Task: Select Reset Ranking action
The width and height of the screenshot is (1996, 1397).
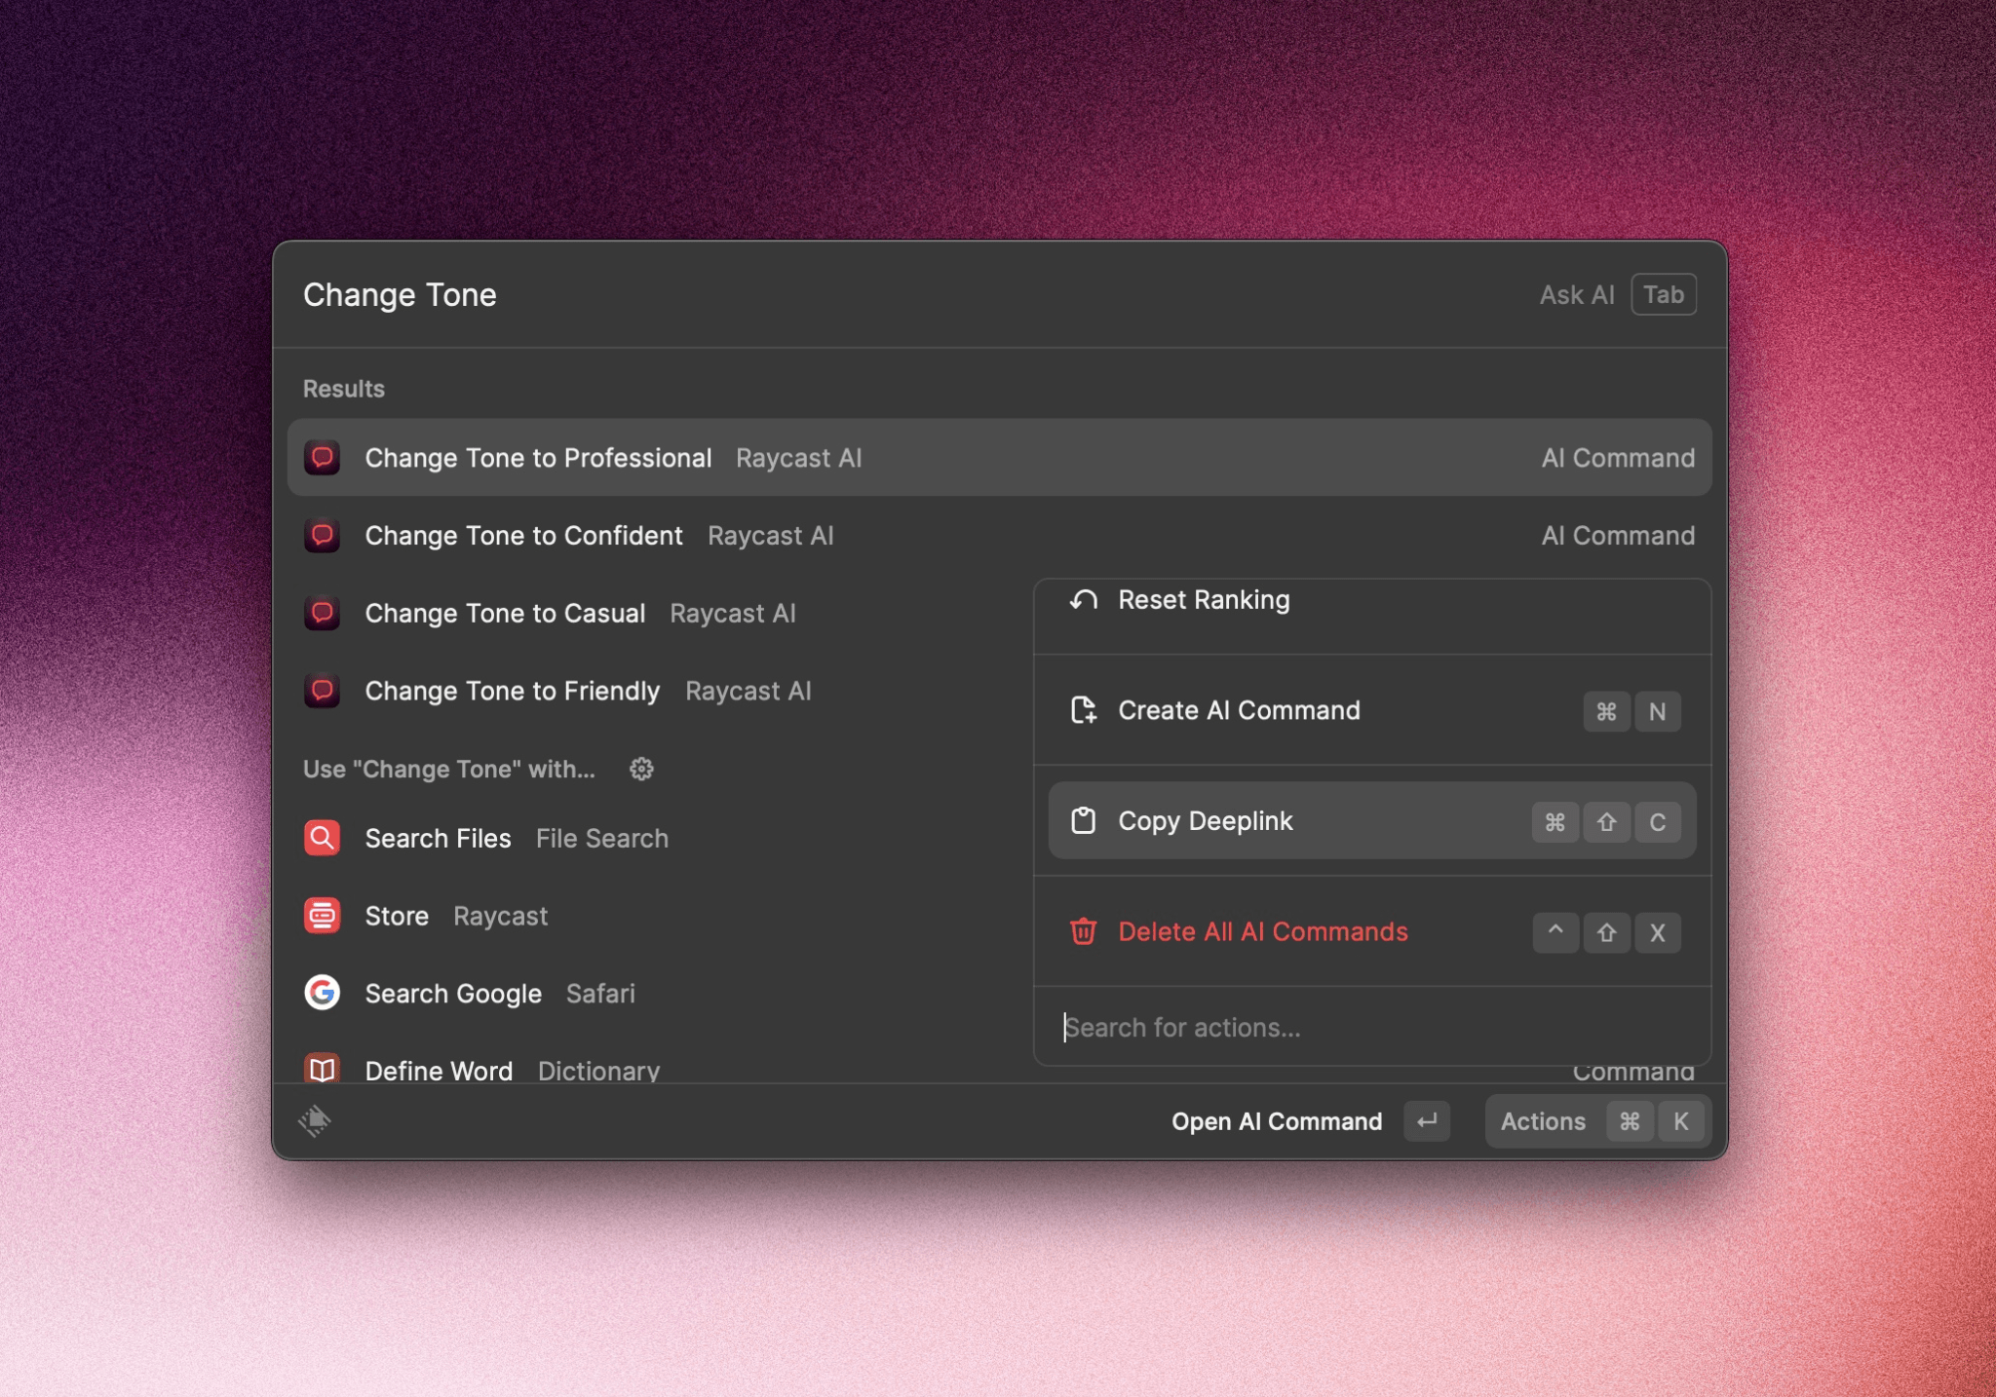Action: tap(1204, 600)
